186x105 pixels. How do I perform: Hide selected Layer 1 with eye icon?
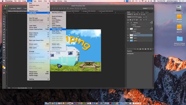tap(128, 35)
